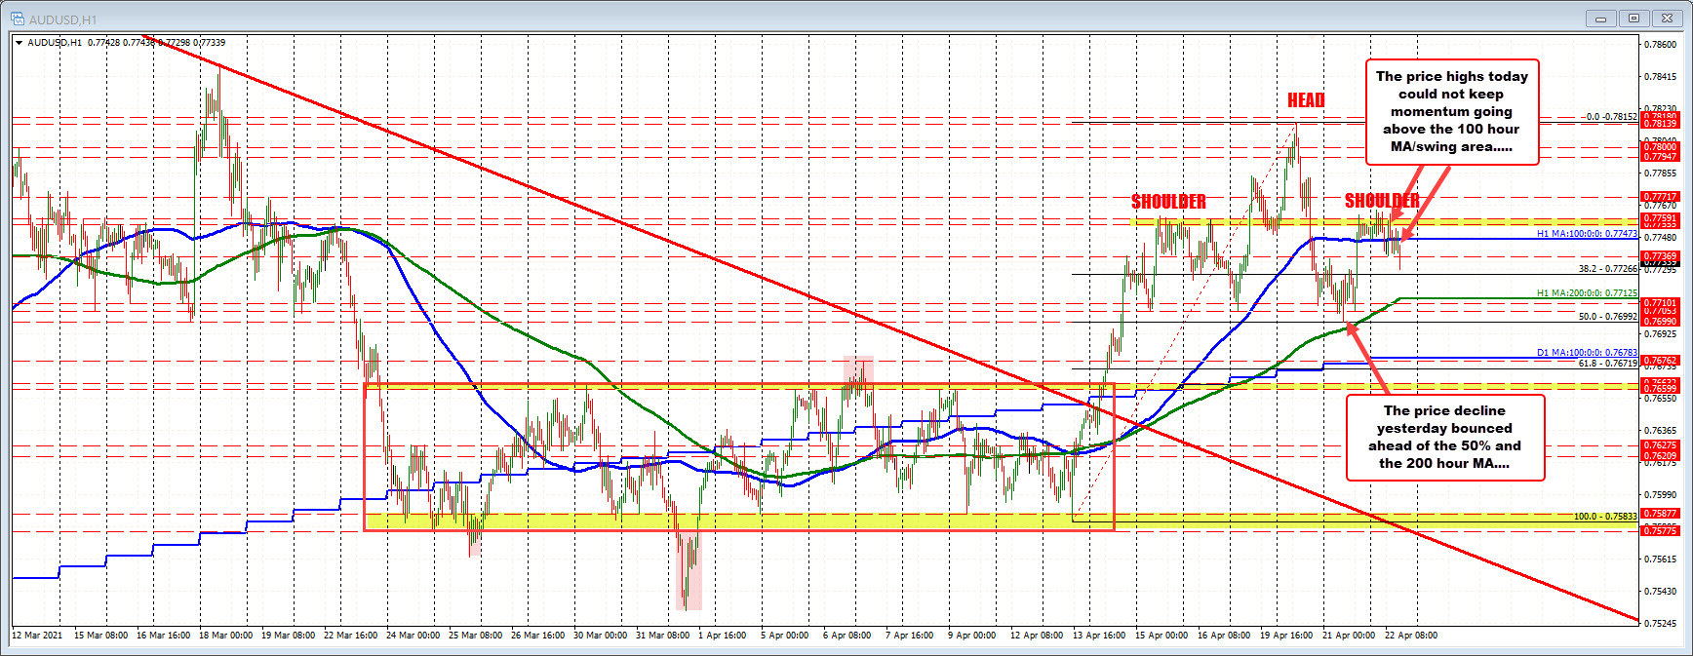The height and width of the screenshot is (656, 1693).
Task: Click the 0.77480 price scale value
Action: point(1661,238)
